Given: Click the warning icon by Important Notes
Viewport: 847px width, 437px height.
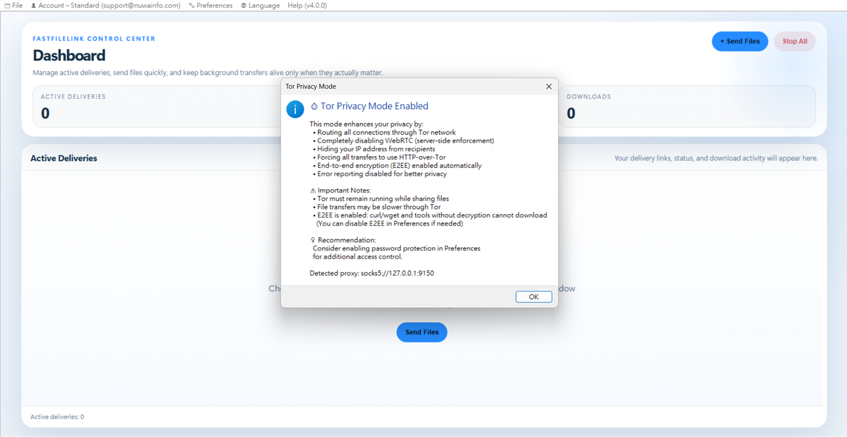Looking at the screenshot, I should [313, 190].
